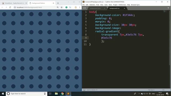Open the File menu in Sublime Text

[84, 5]
